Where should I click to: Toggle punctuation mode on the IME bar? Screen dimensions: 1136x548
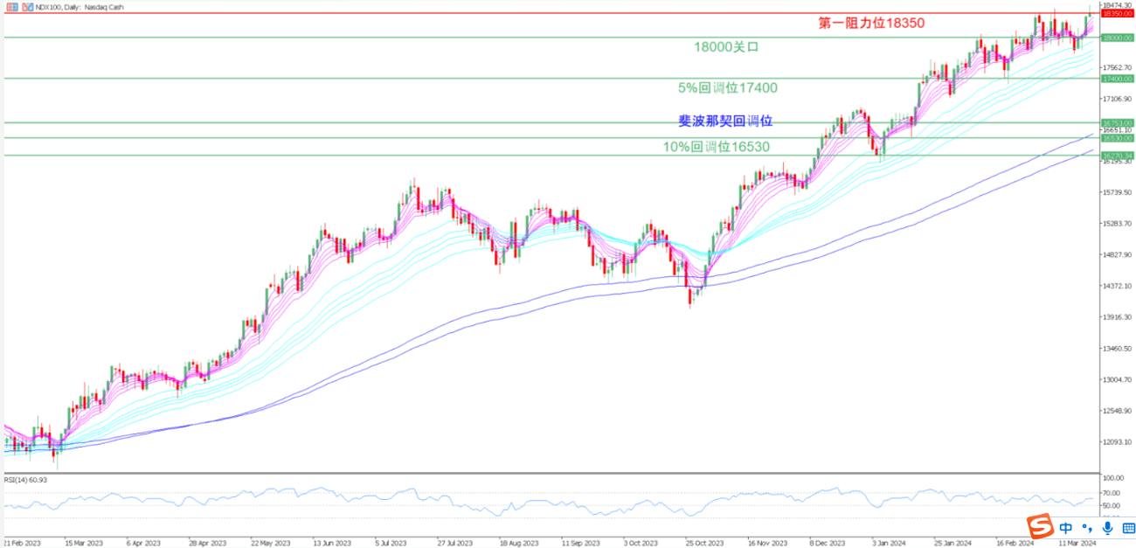(x=1086, y=528)
